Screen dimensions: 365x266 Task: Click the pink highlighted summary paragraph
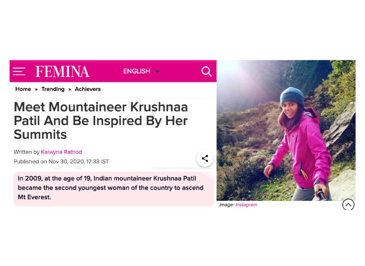(x=110, y=187)
